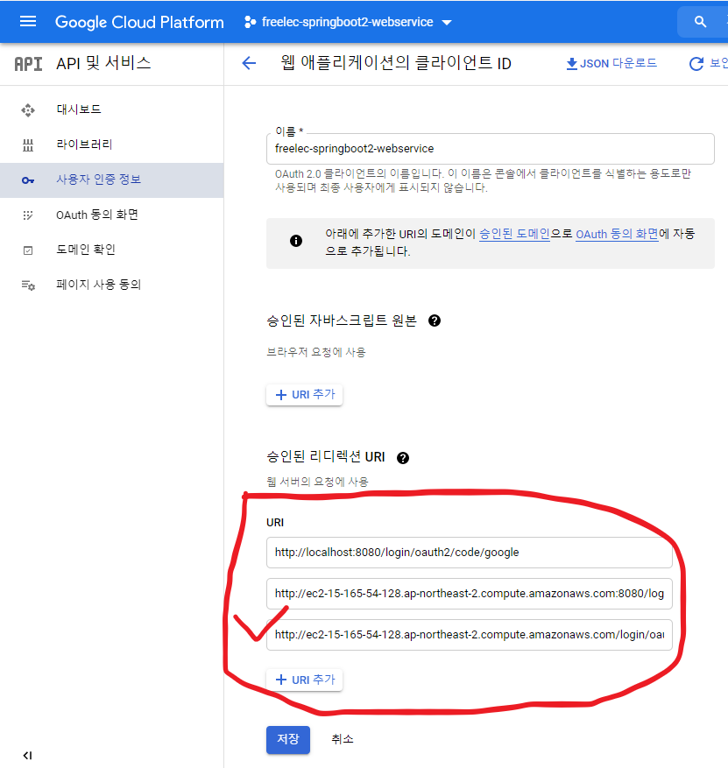Click the 웹 서버의 요청에 사용 text
Viewport: 728px width, 768px height.
(x=317, y=482)
